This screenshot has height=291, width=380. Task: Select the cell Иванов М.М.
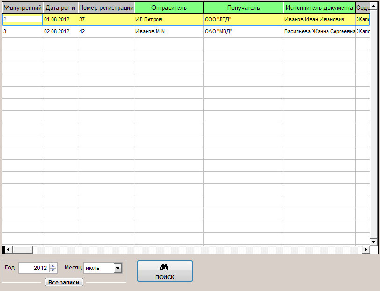pos(169,31)
